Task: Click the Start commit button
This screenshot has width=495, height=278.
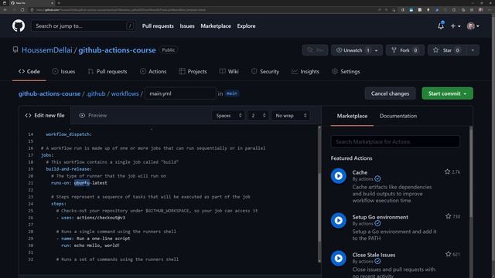Action: pyautogui.click(x=447, y=93)
